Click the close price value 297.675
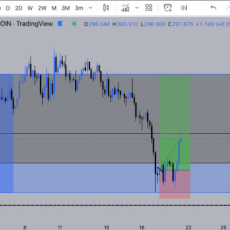Image resolution: width=230 pixels, height=230 pixels. click(x=183, y=24)
